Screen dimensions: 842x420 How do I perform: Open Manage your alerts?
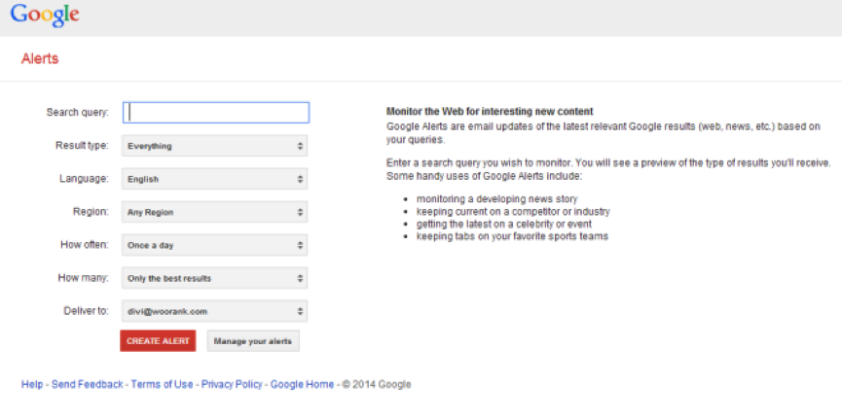click(x=253, y=341)
